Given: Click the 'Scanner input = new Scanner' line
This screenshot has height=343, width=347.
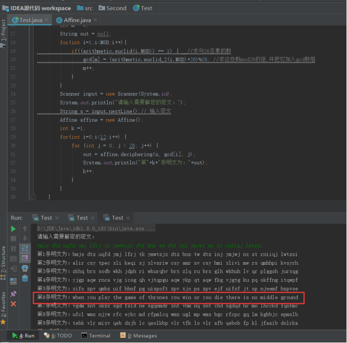Looking at the screenshot, I should pyautogui.click(x=116, y=94).
